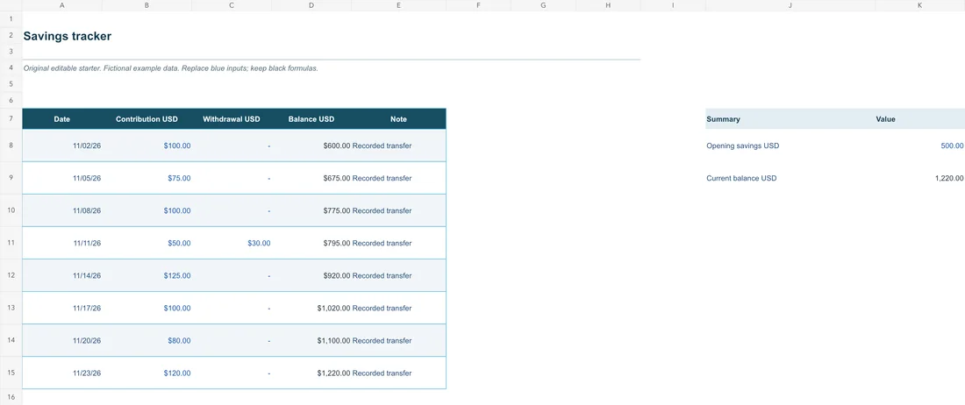
Task: Select column H header
Action: click(608, 5)
